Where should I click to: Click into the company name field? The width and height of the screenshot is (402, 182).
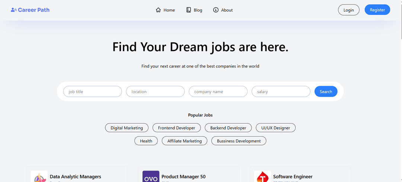point(218,92)
